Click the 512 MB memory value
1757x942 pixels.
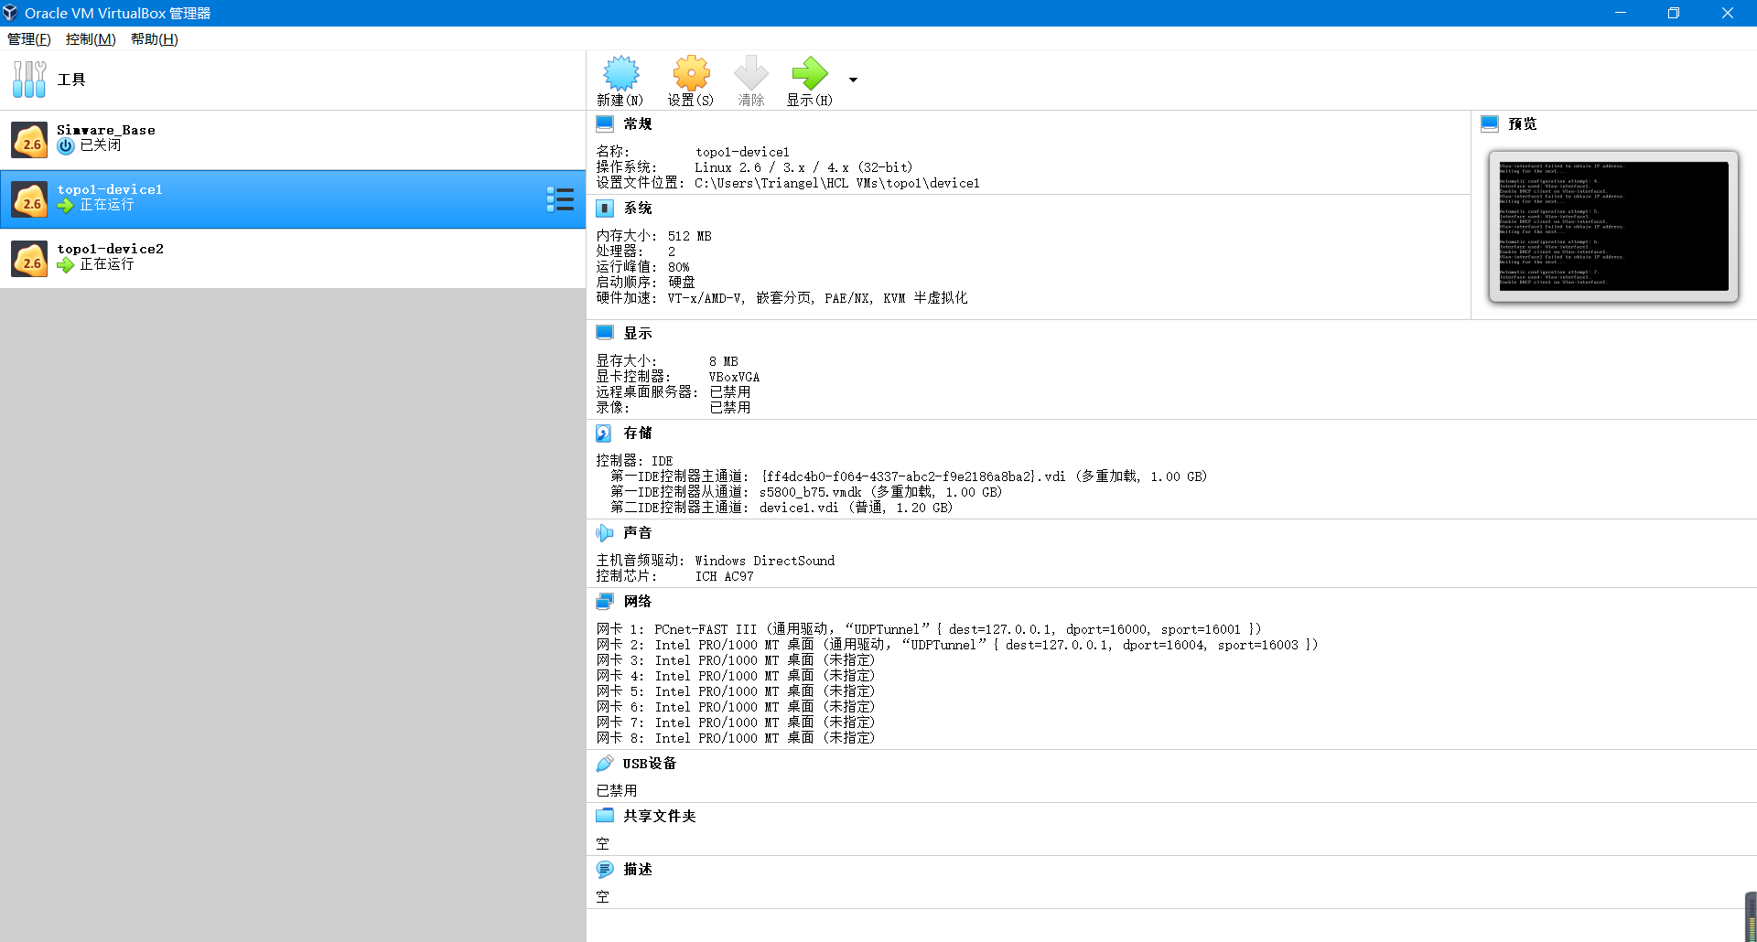(x=690, y=236)
